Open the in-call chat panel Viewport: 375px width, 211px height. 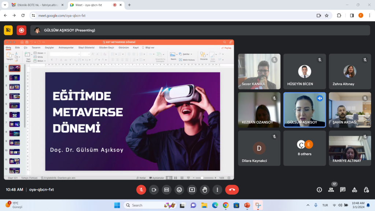tap(343, 190)
